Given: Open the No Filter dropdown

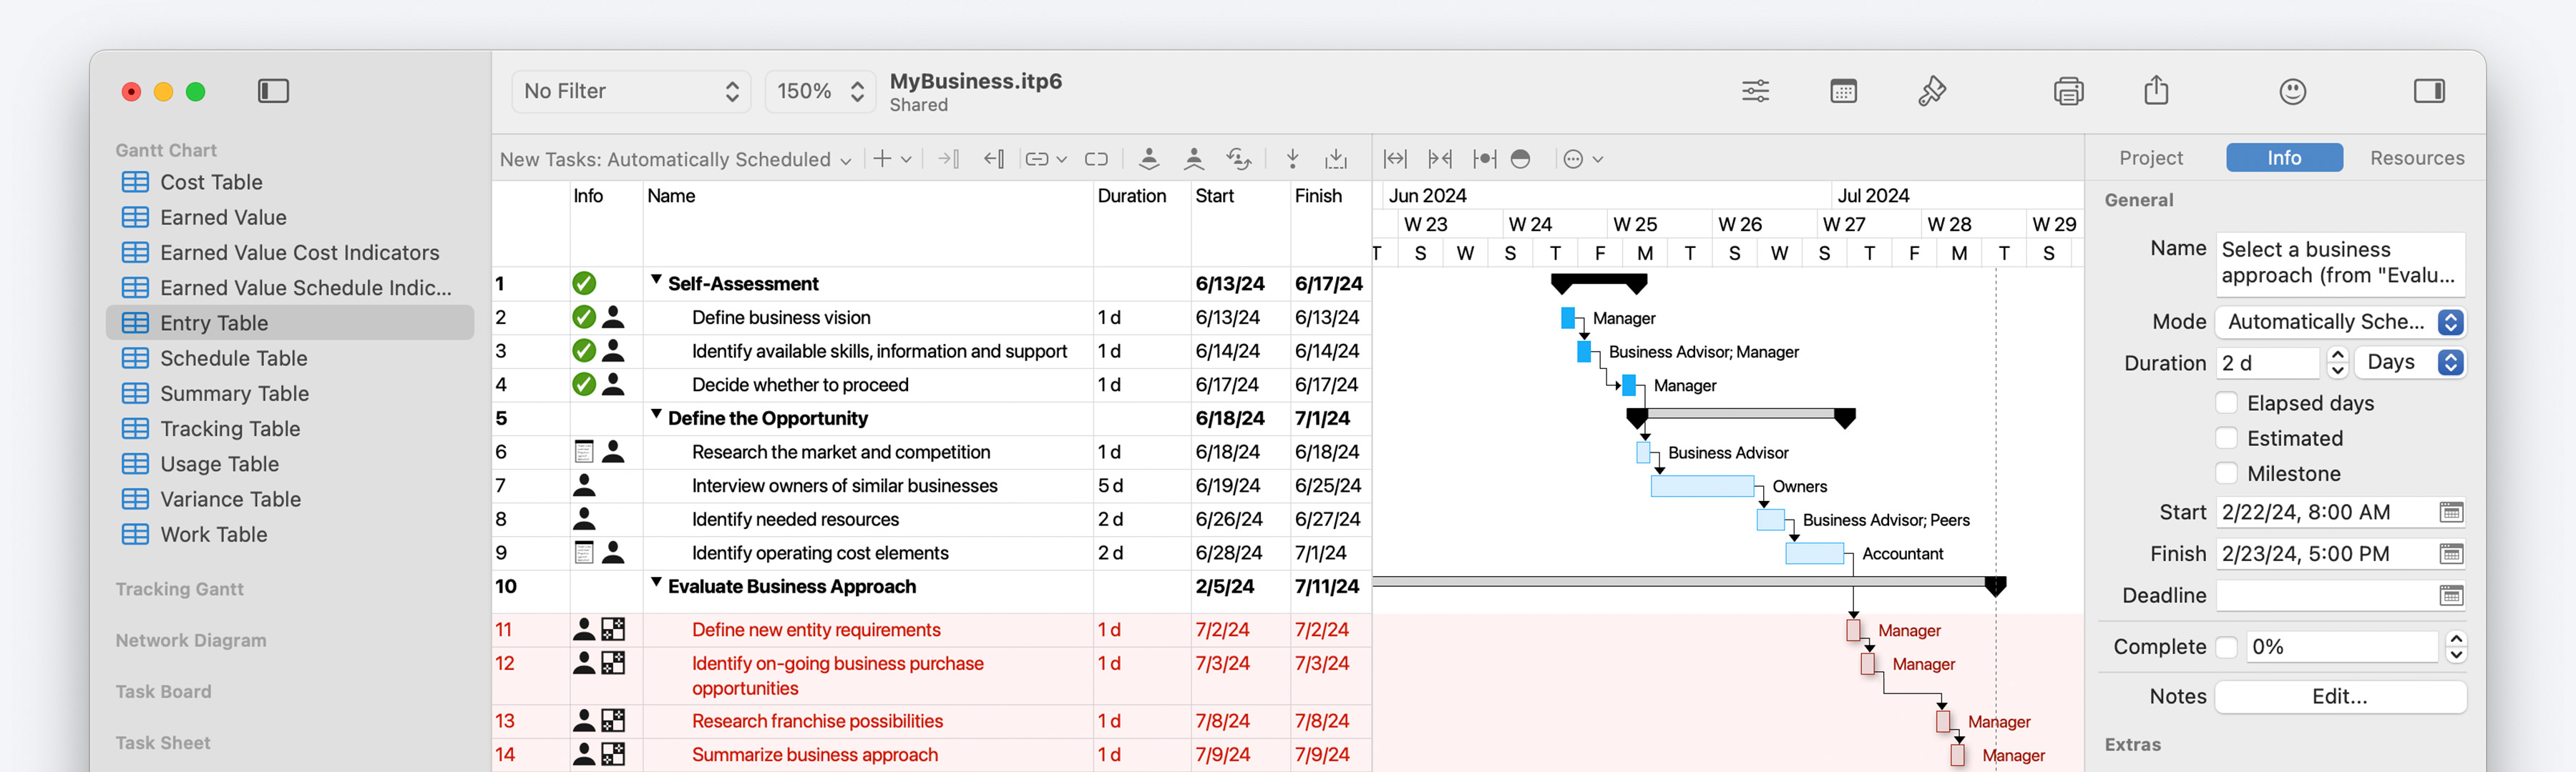Looking at the screenshot, I should [631, 92].
